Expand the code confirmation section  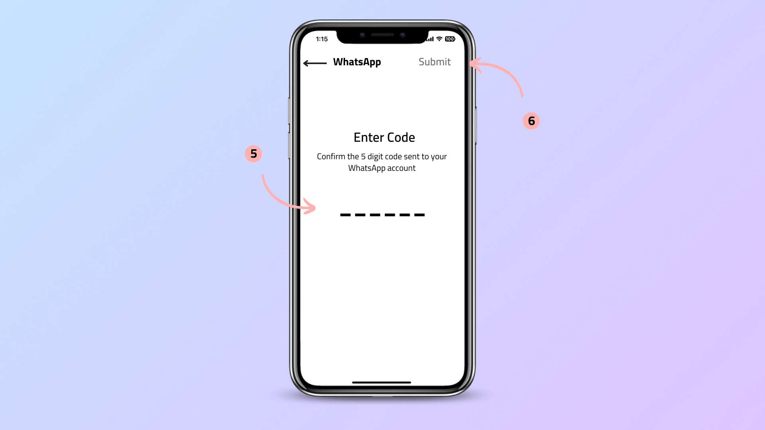pyautogui.click(x=382, y=214)
